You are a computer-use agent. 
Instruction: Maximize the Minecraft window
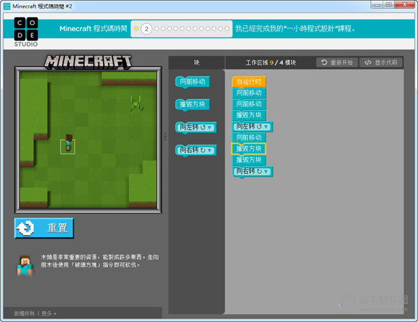coord(389,5)
